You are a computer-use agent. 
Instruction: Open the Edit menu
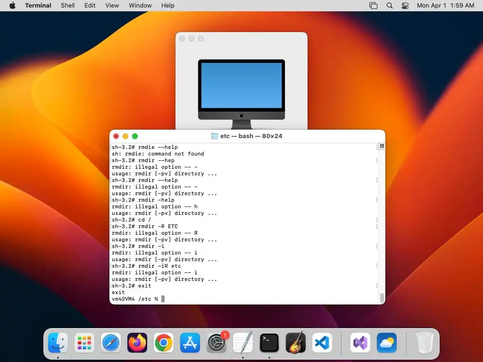pyautogui.click(x=90, y=6)
